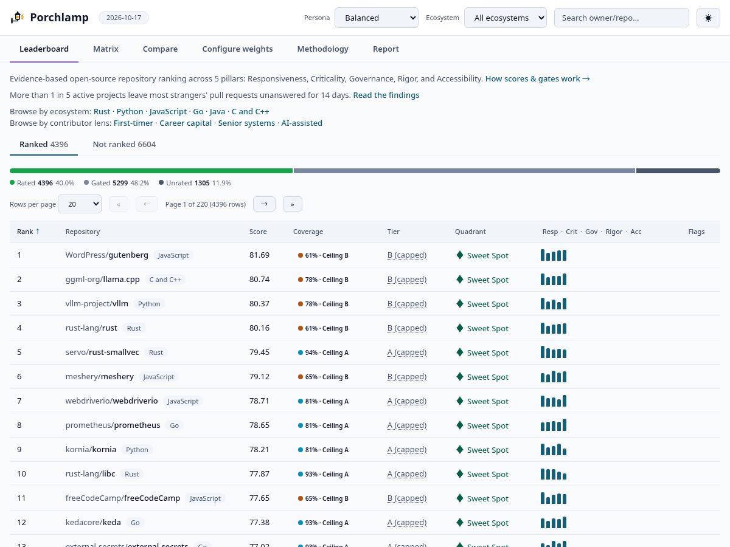
Task: Focus the Search owner/repo field
Action: point(622,18)
